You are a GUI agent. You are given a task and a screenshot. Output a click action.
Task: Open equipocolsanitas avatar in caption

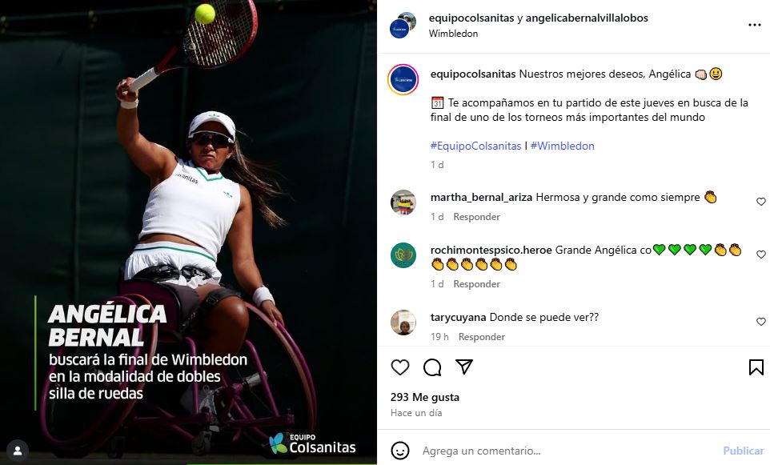(x=403, y=79)
